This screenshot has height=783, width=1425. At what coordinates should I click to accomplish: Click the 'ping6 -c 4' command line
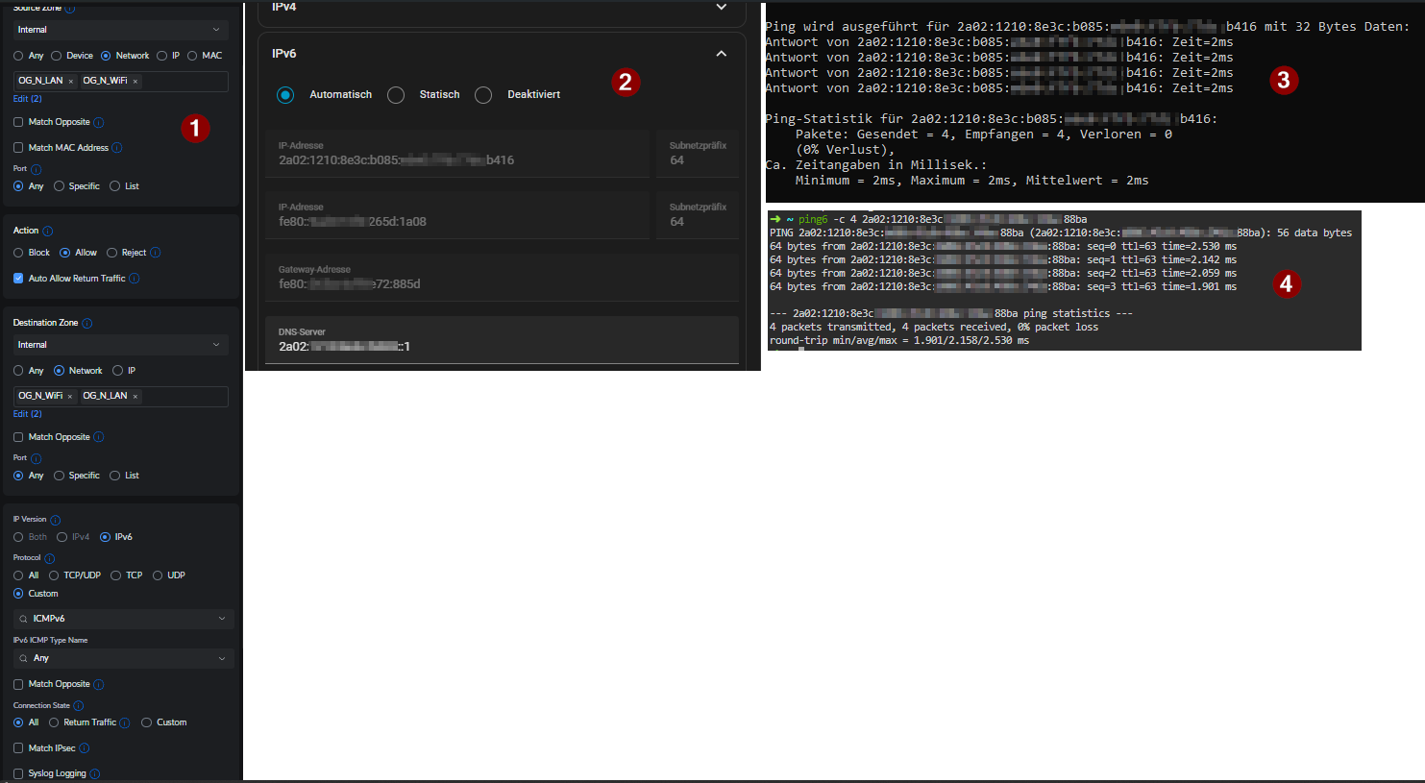click(x=928, y=219)
